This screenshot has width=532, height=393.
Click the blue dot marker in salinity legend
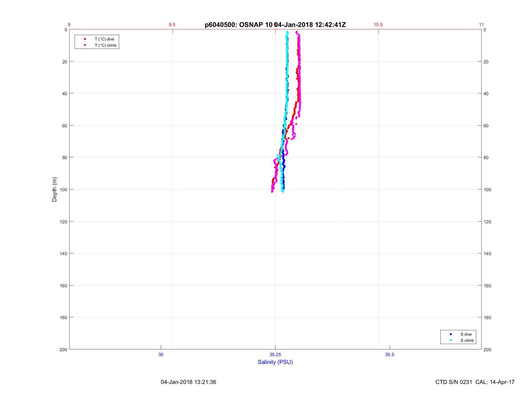pos(450,334)
